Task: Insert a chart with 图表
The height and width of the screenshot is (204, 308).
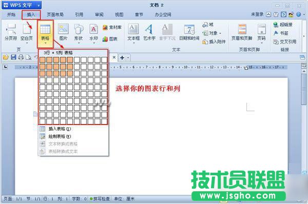Action: click(110, 39)
